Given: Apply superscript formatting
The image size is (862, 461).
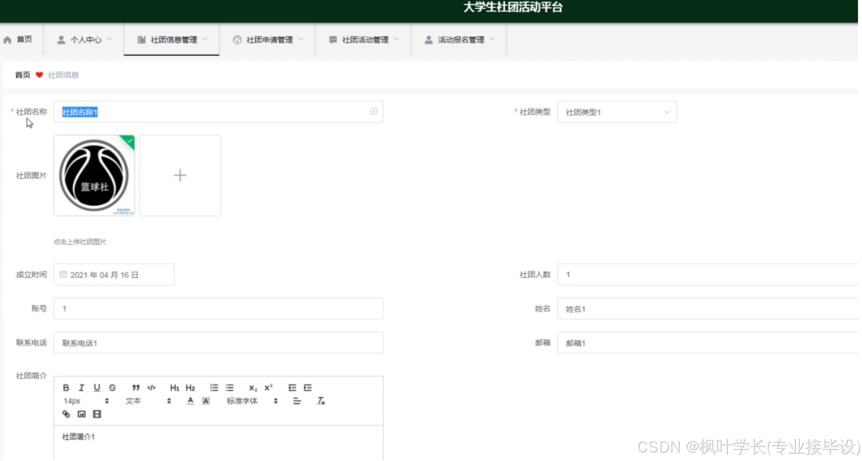Looking at the screenshot, I should coord(268,387).
